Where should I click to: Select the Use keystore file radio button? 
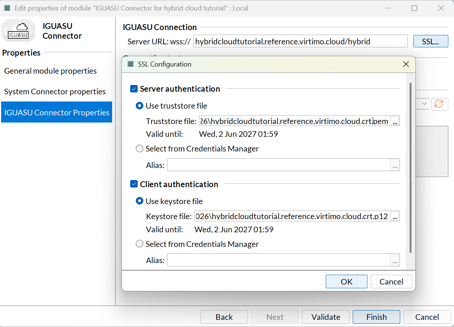pos(140,201)
